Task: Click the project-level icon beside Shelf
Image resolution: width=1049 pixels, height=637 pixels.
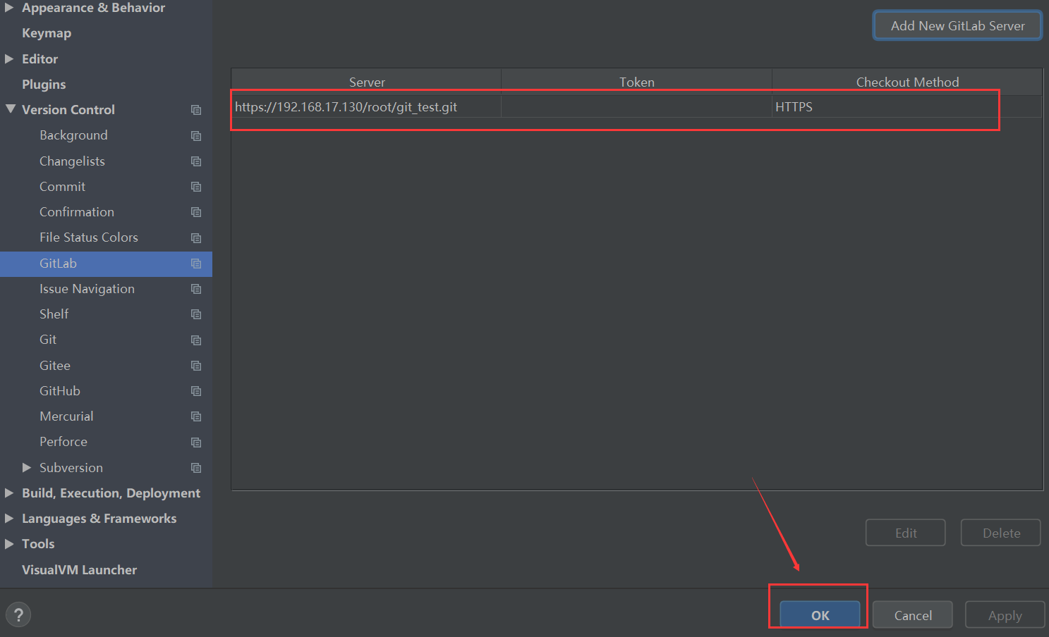Action: pyautogui.click(x=196, y=314)
